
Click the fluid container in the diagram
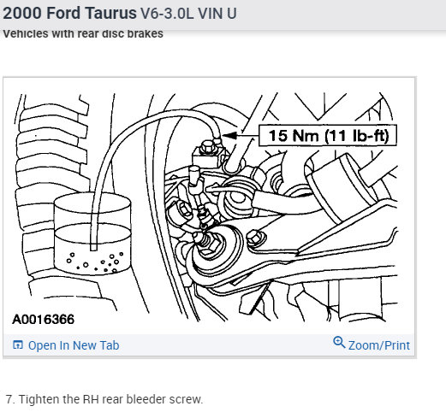pyautogui.click(x=92, y=234)
